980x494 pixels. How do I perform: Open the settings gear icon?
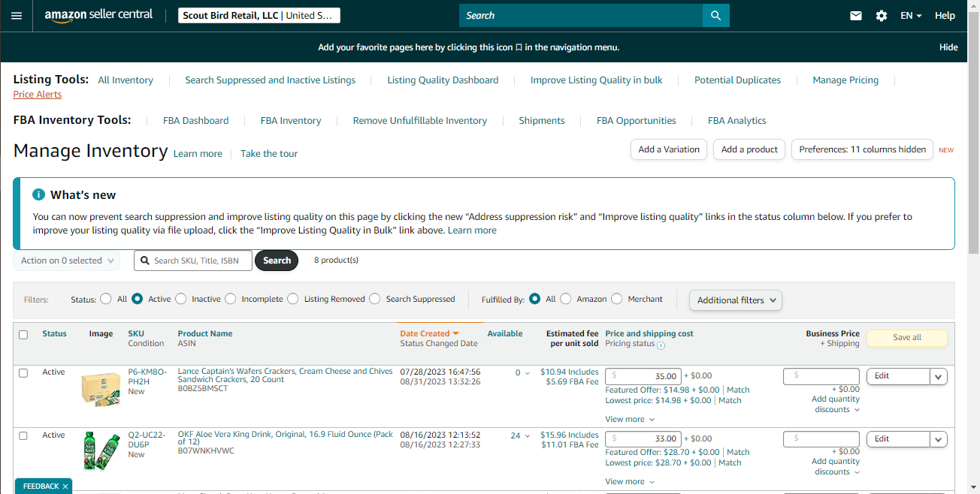(882, 16)
